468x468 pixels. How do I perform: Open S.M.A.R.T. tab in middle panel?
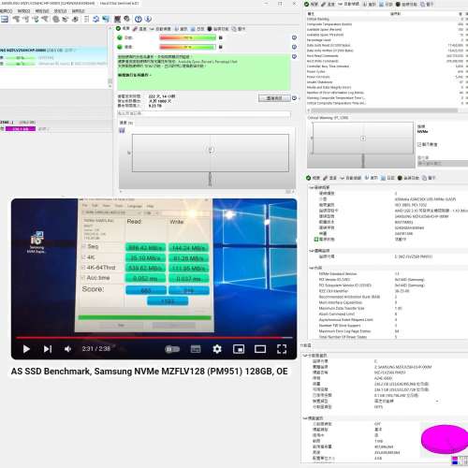tap(160, 29)
